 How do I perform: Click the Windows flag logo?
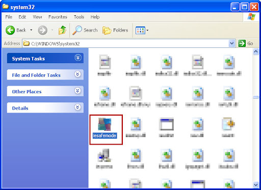[251, 17]
